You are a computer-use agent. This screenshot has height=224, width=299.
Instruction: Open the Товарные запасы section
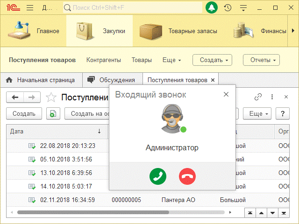point(178,31)
